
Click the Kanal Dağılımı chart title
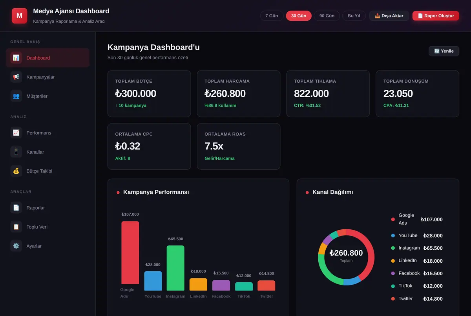pyautogui.click(x=333, y=192)
